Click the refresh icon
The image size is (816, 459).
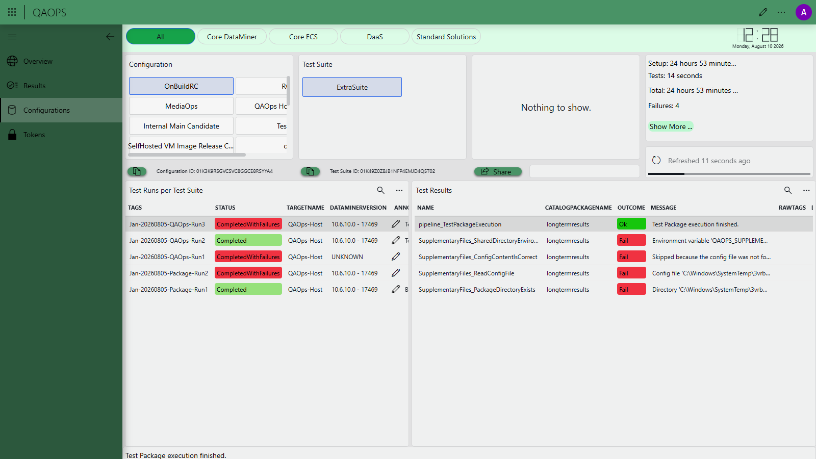click(x=656, y=160)
